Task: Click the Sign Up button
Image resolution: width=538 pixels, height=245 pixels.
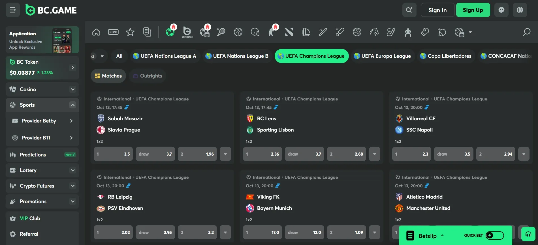Action: pos(473,10)
